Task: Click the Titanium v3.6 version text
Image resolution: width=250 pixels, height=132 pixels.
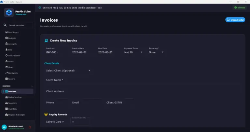Action: click(21, 15)
